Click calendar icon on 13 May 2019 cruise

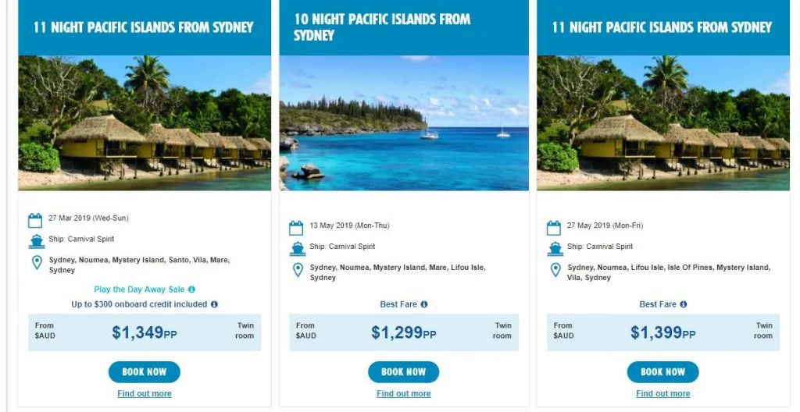click(296, 228)
